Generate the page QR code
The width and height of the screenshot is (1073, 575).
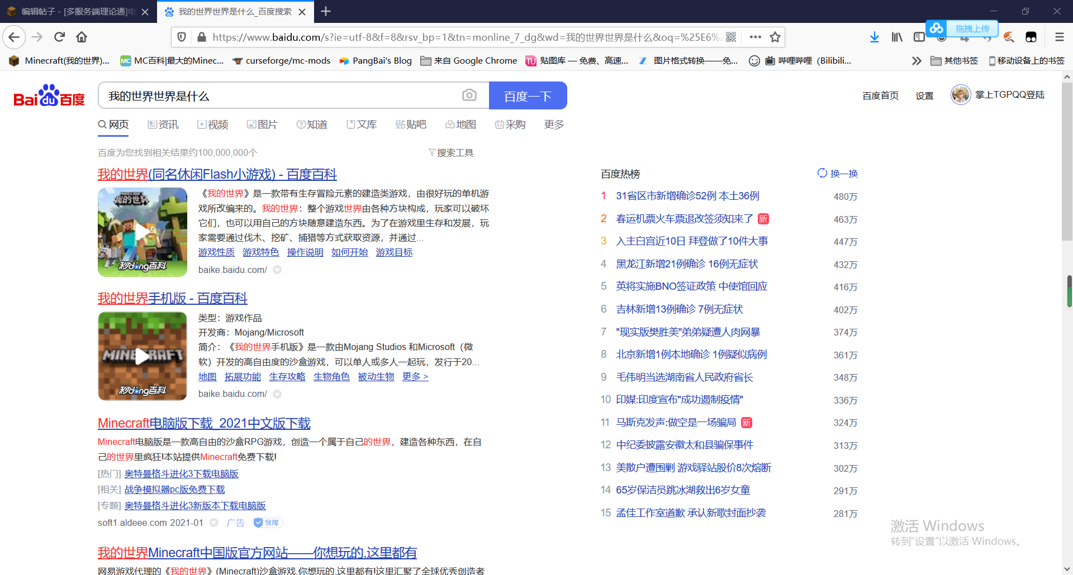click(x=731, y=37)
